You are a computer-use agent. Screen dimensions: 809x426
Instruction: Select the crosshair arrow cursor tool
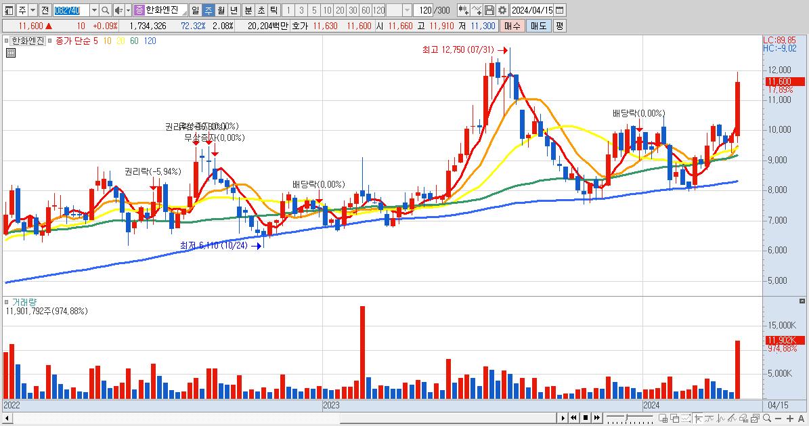[699, 419]
